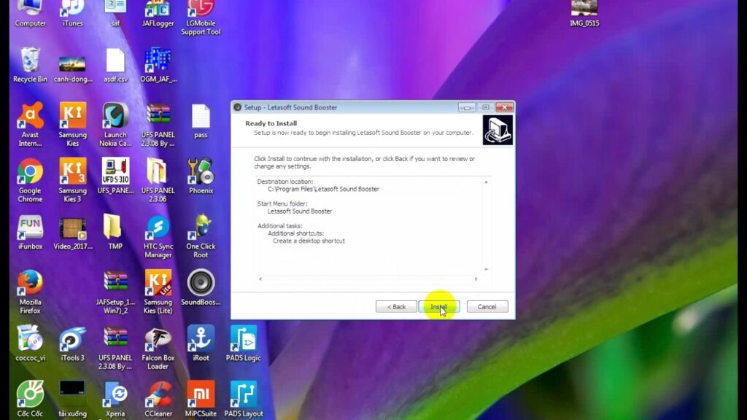Screen dimensions: 747x420
Task: Launch the iFunbox shortcut
Action: (x=30, y=233)
